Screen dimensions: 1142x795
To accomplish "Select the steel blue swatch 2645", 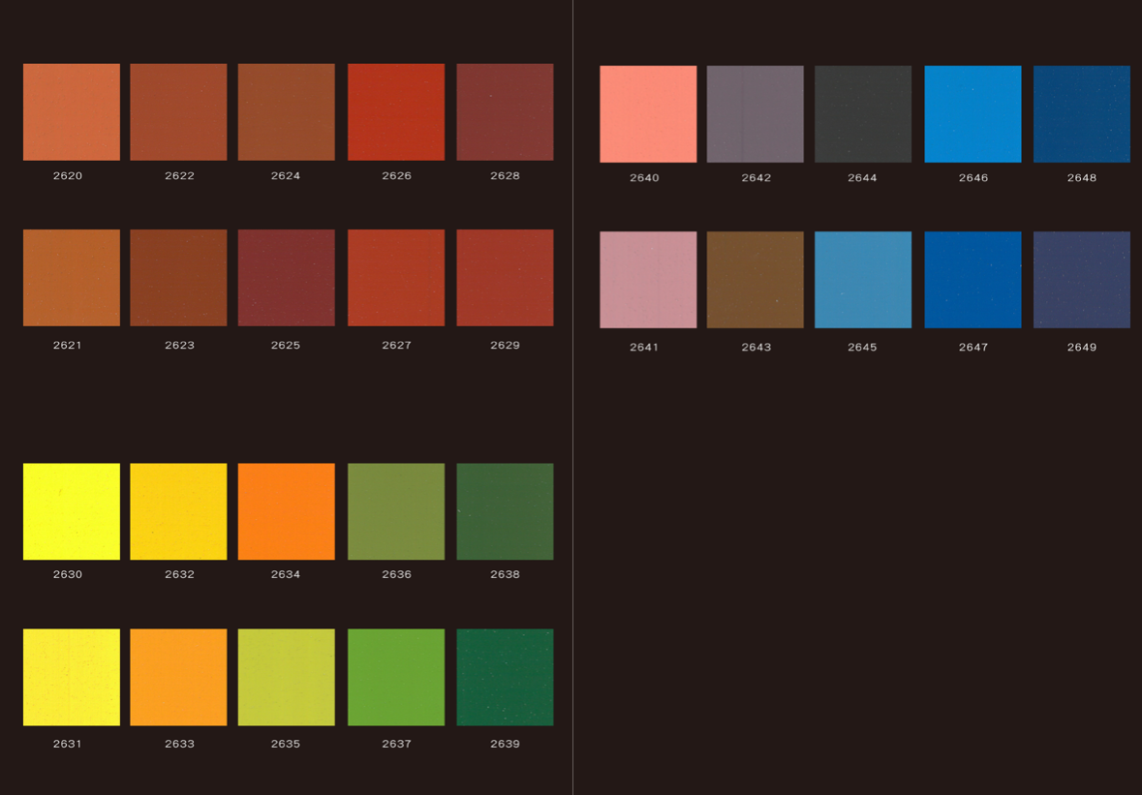I will pos(863,280).
